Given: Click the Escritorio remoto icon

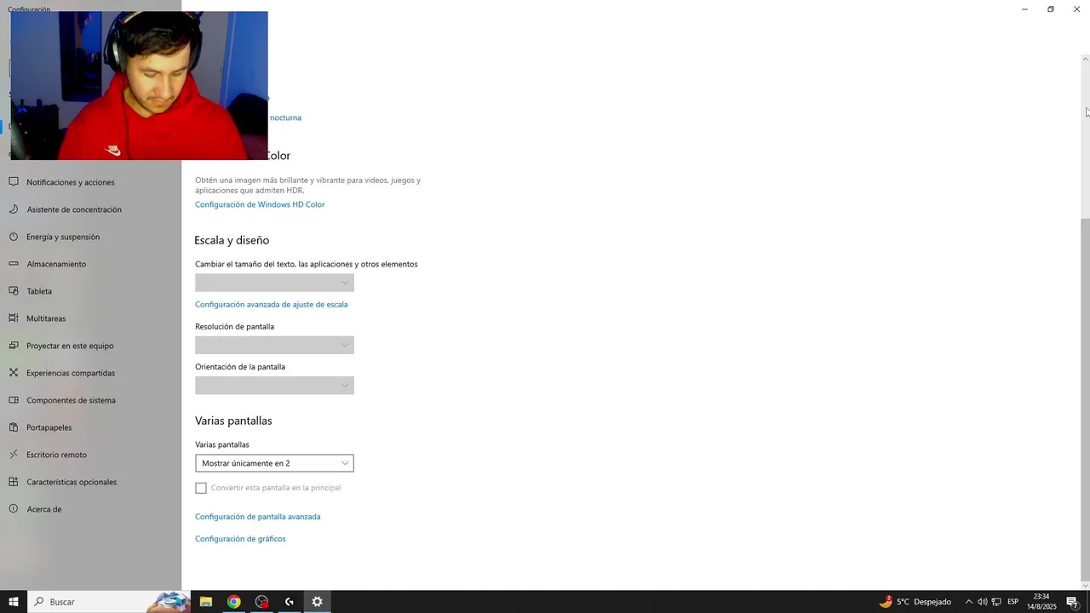Looking at the screenshot, I should tap(14, 455).
